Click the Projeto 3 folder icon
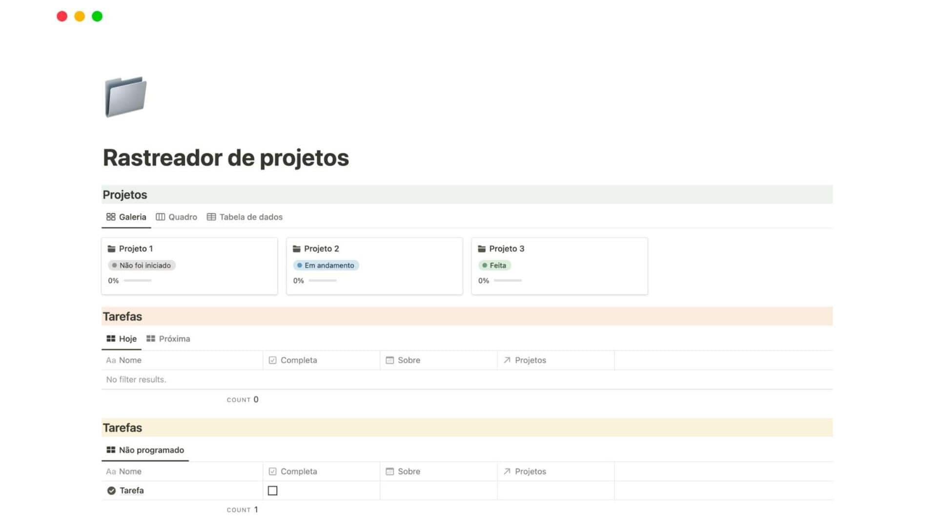This screenshot has width=937, height=527. click(483, 248)
